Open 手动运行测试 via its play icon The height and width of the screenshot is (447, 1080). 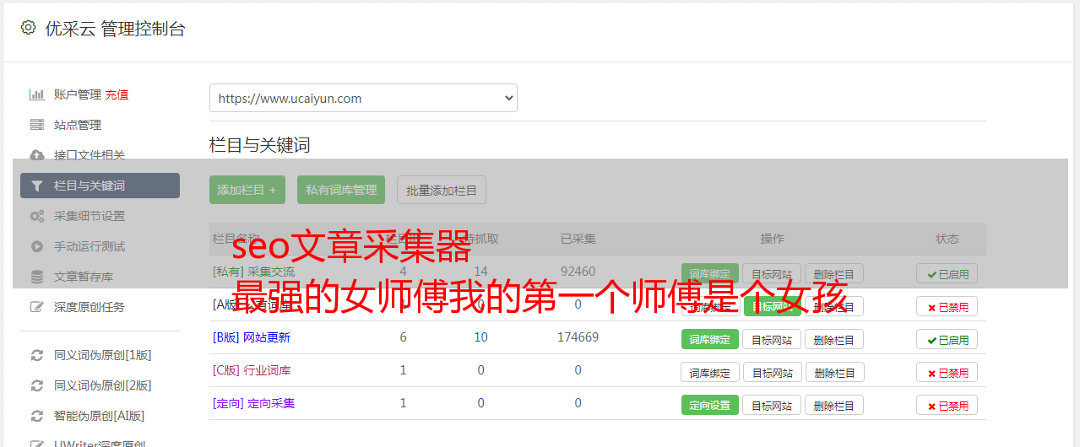tap(36, 246)
